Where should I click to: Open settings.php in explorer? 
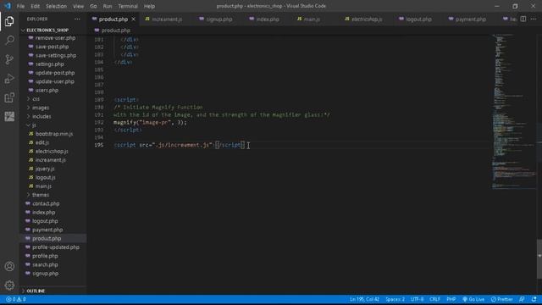tap(49, 64)
